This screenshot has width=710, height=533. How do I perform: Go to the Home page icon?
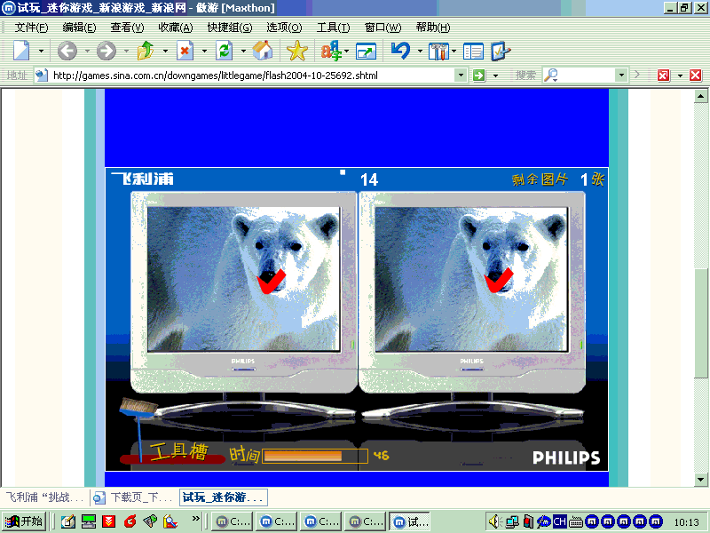263,51
